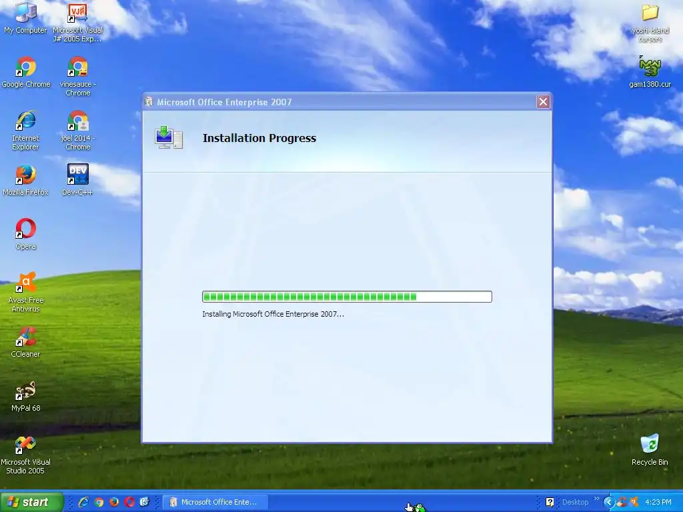683x512 pixels.
Task: Launch Google Chrome from the desktop
Action: pyautogui.click(x=26, y=72)
